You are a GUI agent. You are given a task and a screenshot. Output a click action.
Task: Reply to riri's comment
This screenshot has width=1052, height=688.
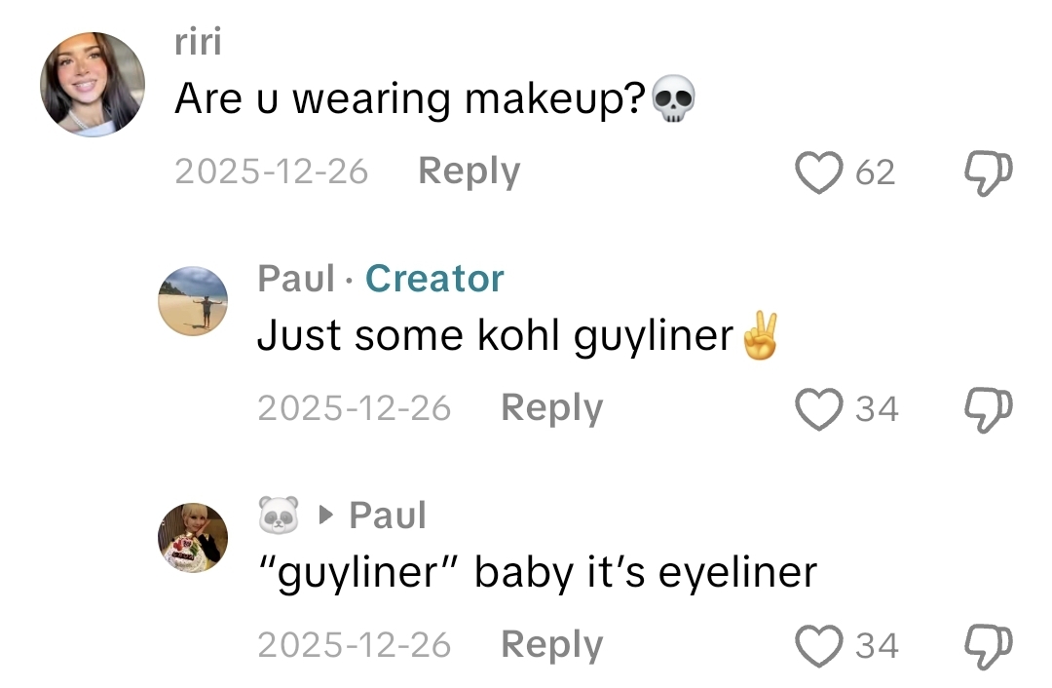pyautogui.click(x=469, y=172)
